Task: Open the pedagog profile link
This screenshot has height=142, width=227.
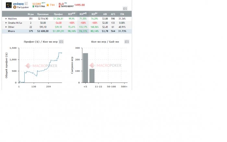Action: coord(18,4)
